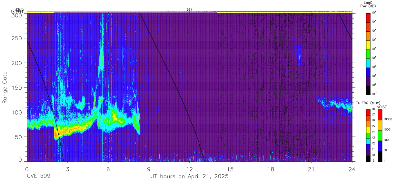This screenshot has width=396, height=183.
Task: Click the '3' UT hour tick label
Action: pyautogui.click(x=68, y=169)
